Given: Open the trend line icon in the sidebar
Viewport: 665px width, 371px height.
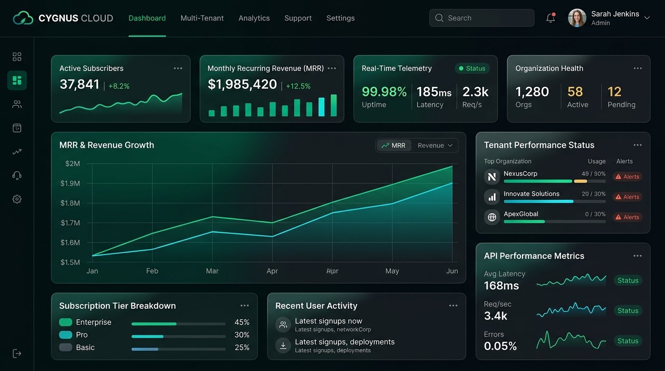Looking at the screenshot, I should point(17,152).
